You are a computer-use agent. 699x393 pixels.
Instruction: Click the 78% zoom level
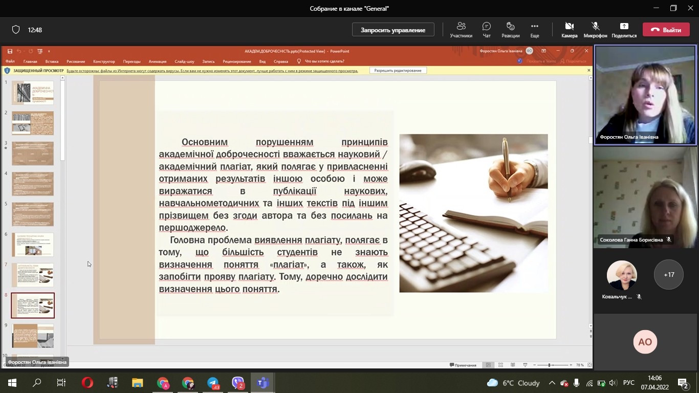pos(580,365)
